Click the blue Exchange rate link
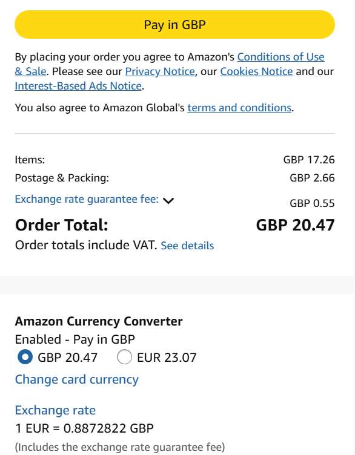 (x=55, y=410)
